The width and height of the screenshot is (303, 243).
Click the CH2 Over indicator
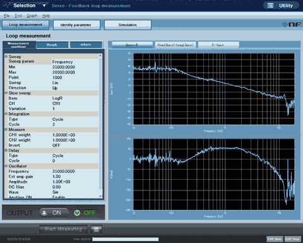(292, 239)
